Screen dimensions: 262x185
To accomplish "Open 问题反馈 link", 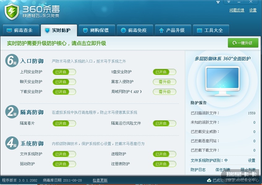I will (237, 10).
